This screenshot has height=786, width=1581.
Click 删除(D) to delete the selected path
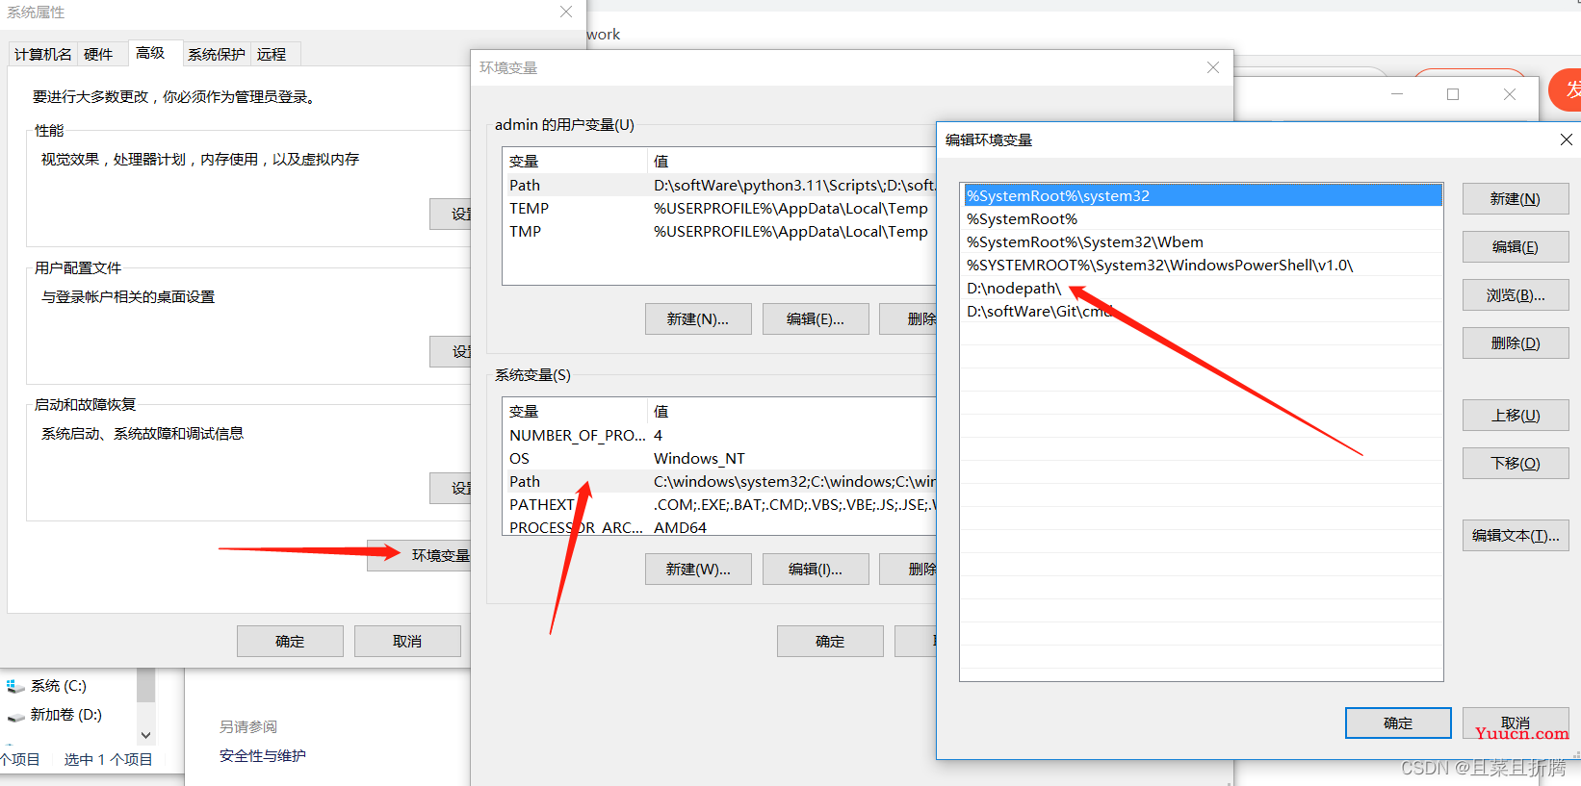[1516, 342]
